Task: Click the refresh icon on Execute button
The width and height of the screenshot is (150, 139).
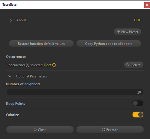Action: pyautogui.click(x=103, y=129)
